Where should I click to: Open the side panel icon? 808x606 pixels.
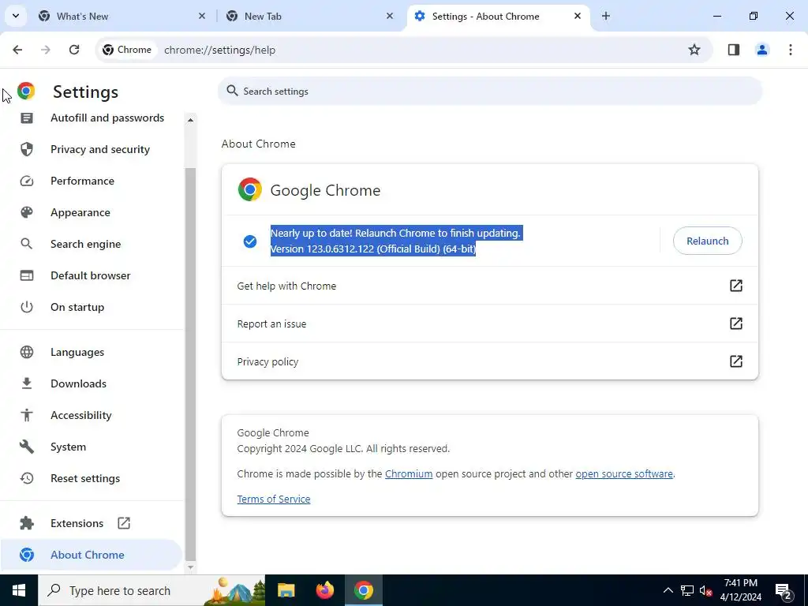pos(734,50)
